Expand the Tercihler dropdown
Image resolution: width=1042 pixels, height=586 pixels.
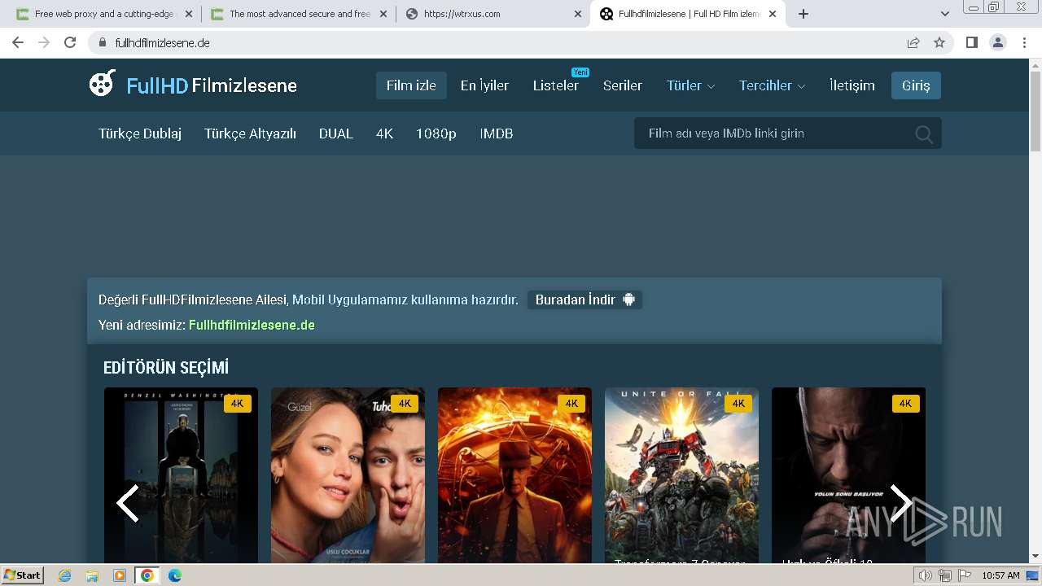tap(773, 85)
